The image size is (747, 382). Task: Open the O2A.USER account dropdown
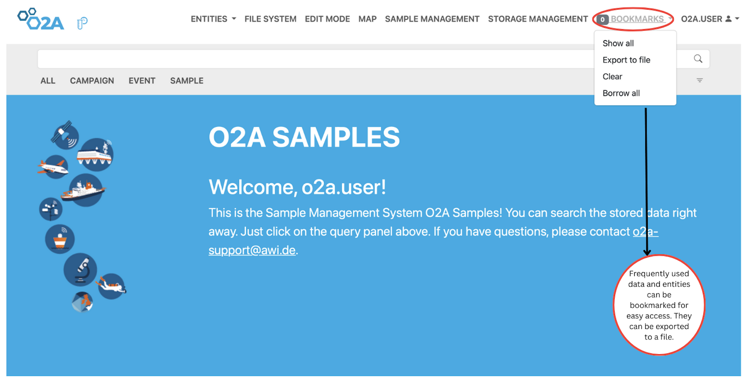709,19
